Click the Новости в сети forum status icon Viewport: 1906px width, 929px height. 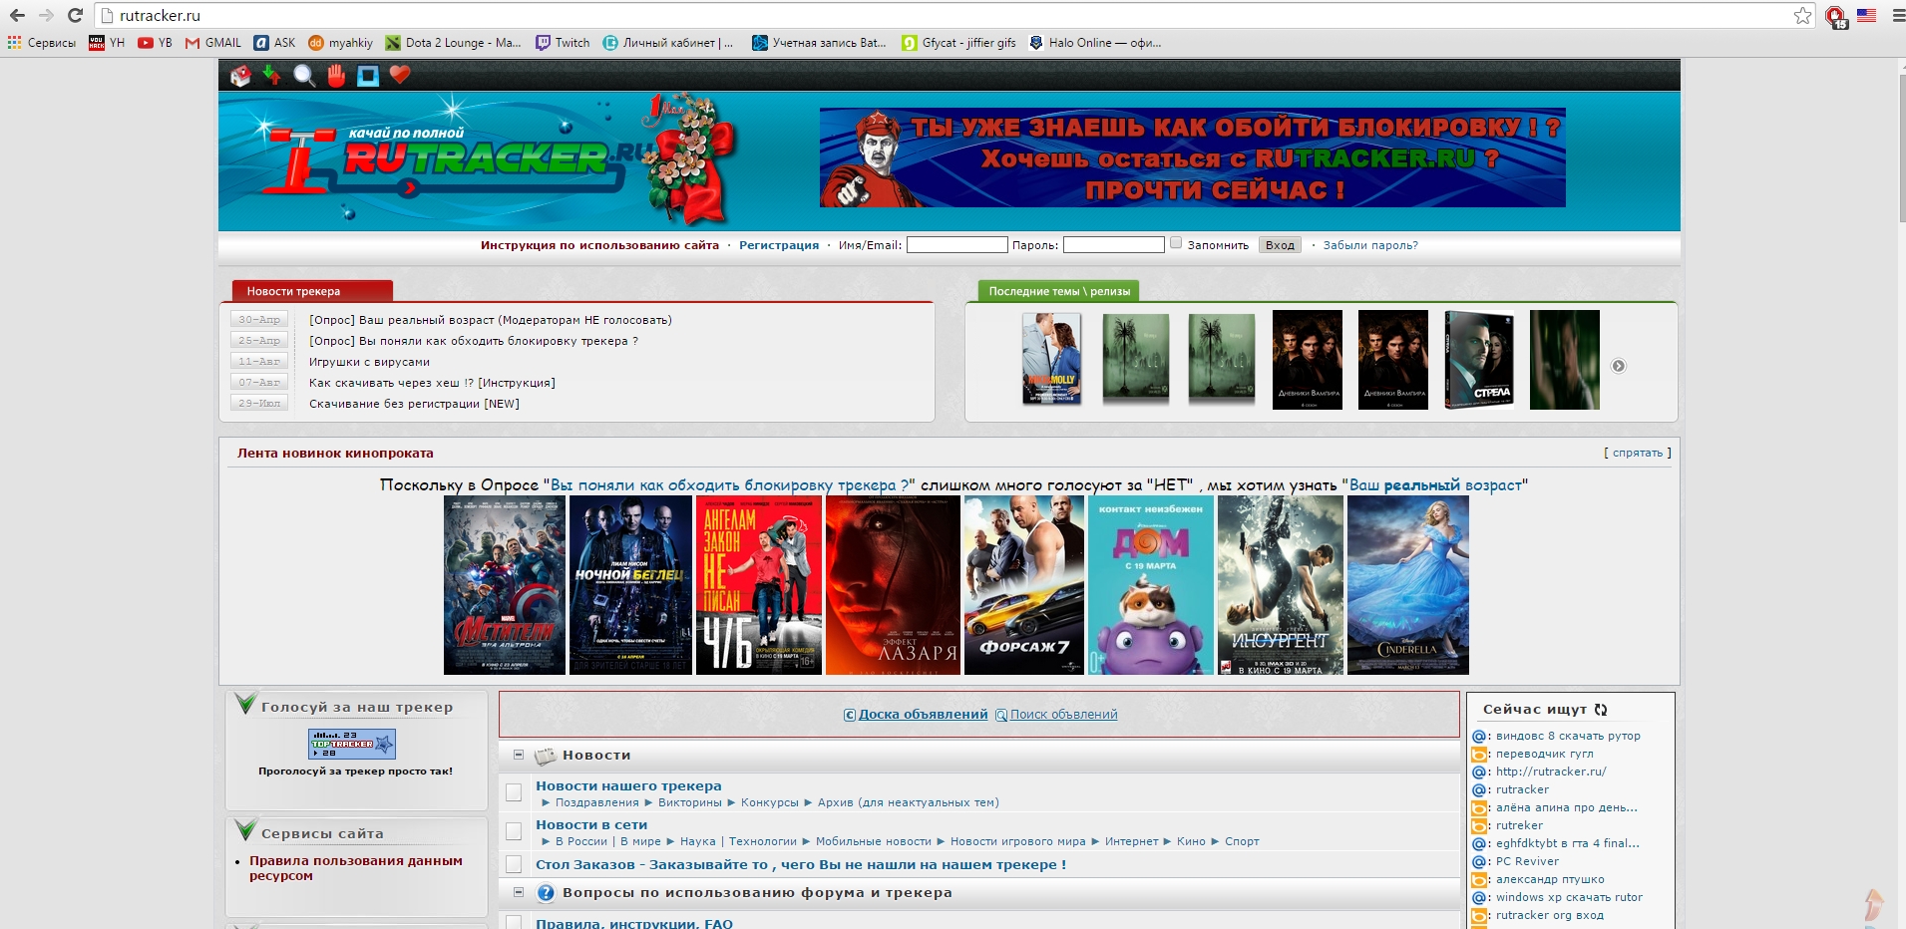click(514, 831)
